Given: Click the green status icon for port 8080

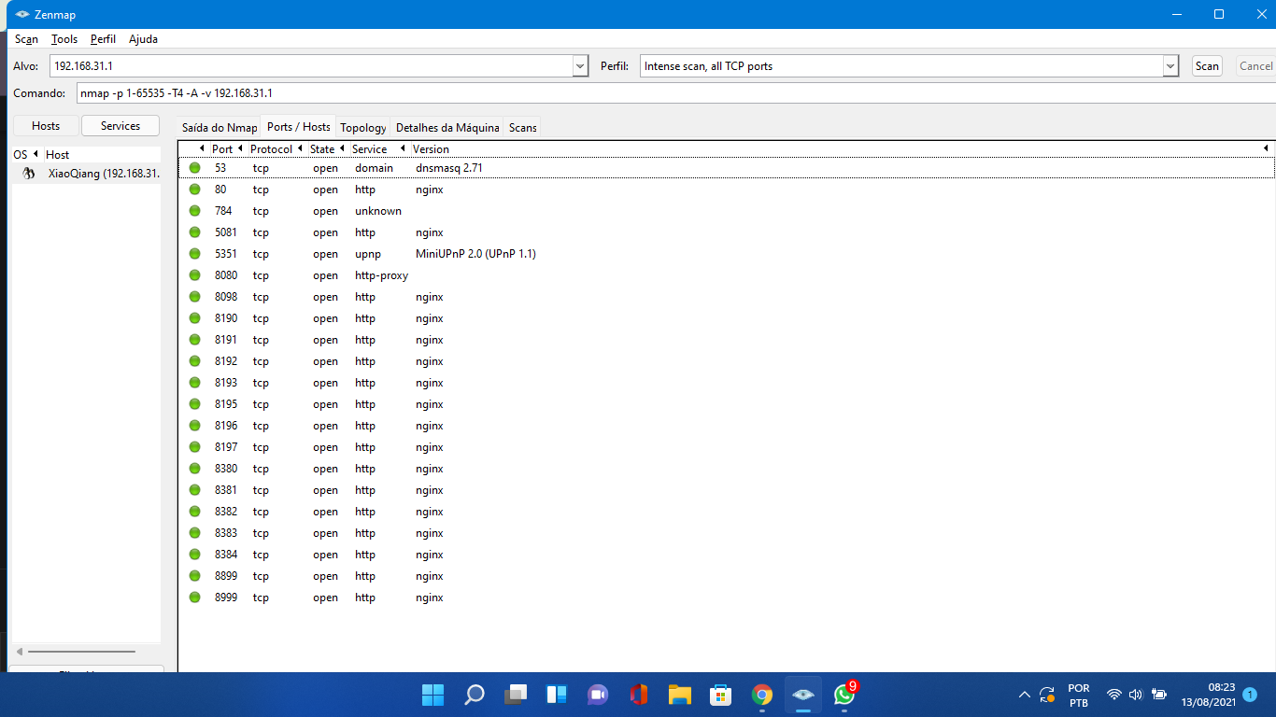Looking at the screenshot, I should (x=194, y=275).
